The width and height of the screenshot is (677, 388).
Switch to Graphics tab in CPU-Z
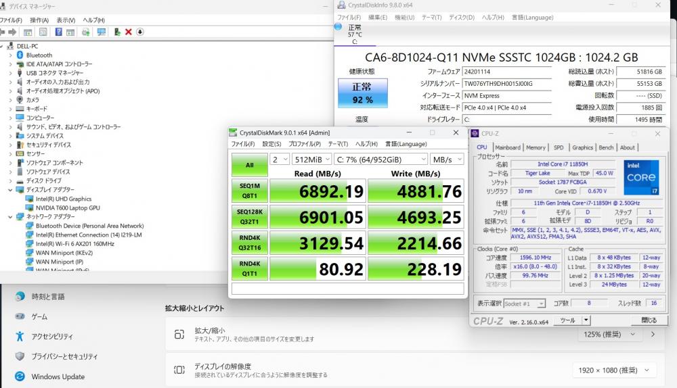(582, 147)
